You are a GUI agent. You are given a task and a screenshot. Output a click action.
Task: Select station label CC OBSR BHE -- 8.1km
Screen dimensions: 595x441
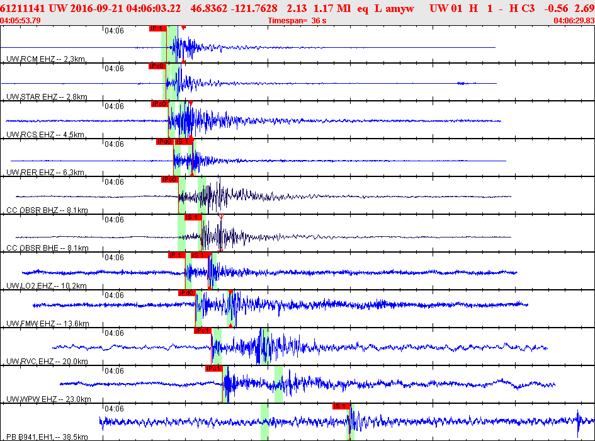(47, 248)
